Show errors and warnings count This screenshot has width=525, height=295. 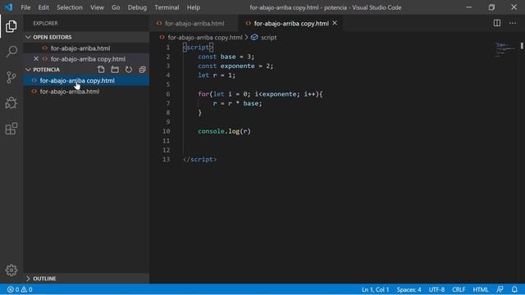coord(20,289)
